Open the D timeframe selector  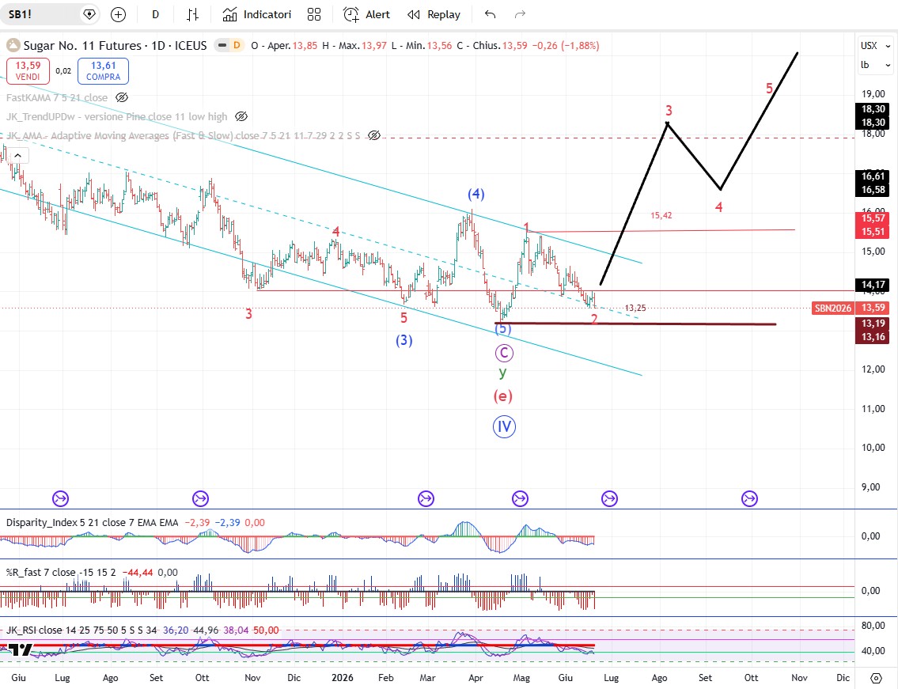point(155,14)
